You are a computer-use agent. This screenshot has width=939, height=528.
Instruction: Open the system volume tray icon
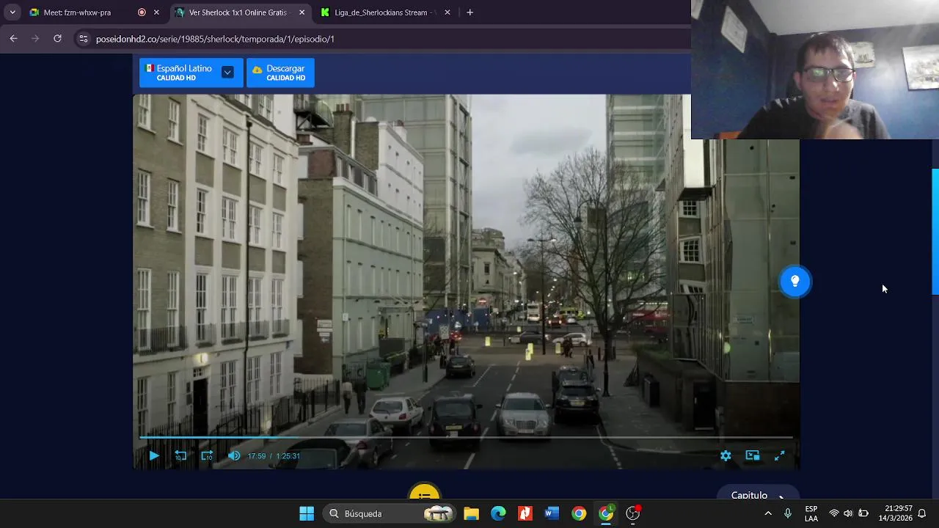[x=848, y=513]
